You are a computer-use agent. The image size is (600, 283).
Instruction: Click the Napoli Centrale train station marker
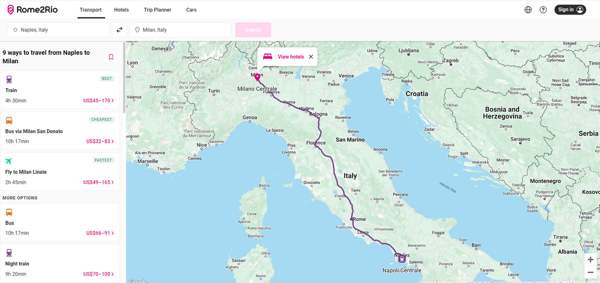(402, 259)
